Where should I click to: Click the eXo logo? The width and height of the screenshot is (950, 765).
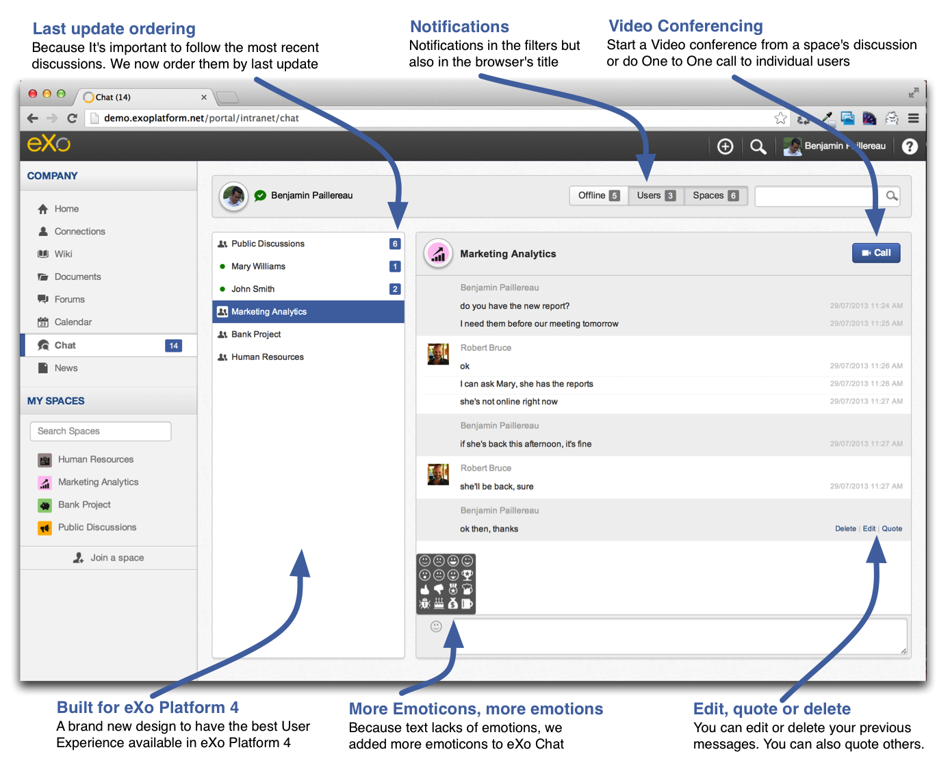click(49, 144)
